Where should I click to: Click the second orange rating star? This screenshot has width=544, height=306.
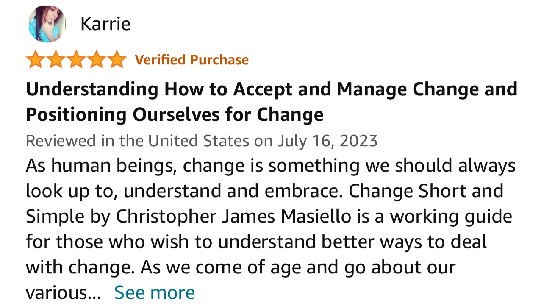point(56,60)
